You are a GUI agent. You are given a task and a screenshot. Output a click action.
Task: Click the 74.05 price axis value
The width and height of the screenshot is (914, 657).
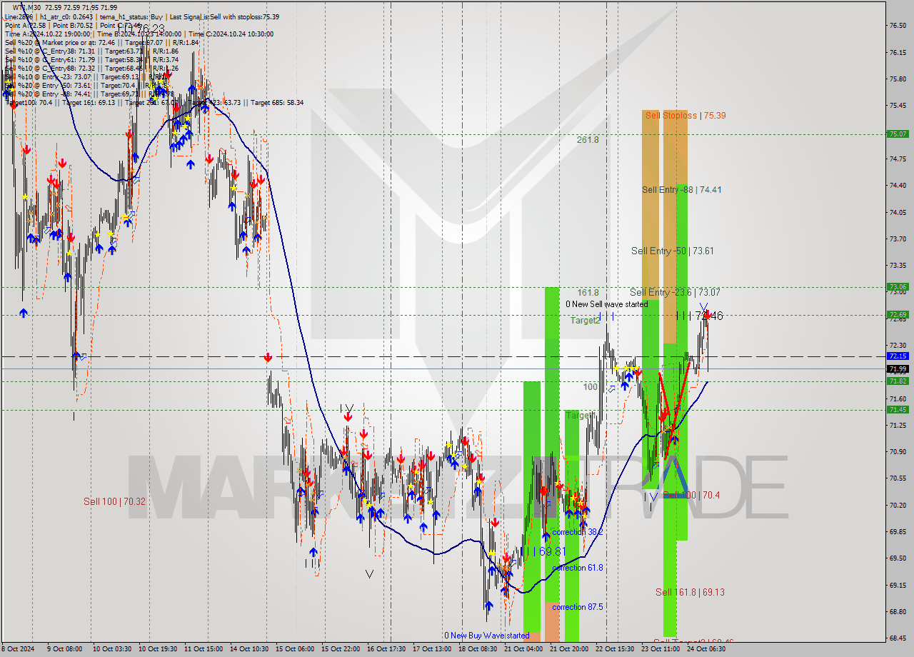pos(898,212)
